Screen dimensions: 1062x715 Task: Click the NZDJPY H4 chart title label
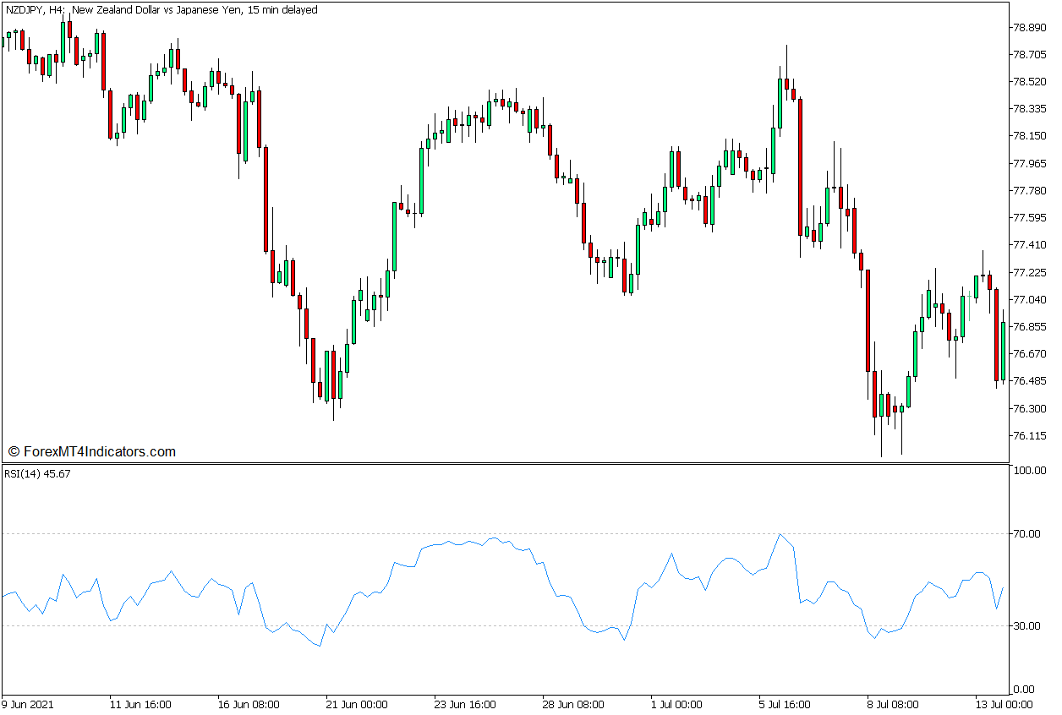coord(161,10)
